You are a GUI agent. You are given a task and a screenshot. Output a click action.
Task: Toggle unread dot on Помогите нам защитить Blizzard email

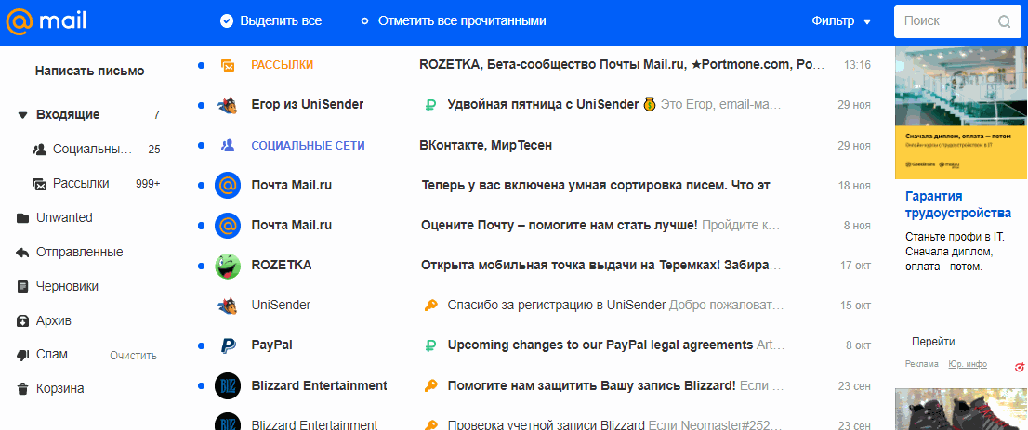[x=201, y=385]
